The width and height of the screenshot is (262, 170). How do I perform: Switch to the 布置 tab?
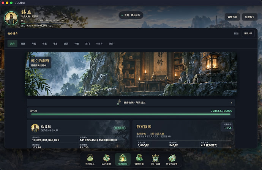[x=44, y=44]
